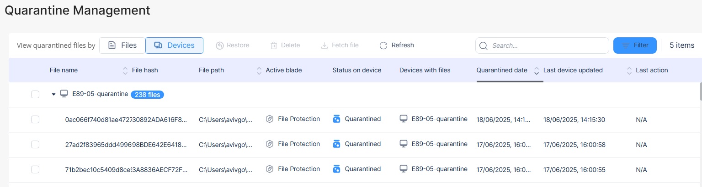
Task: Click the Fetch file download icon
Action: [x=324, y=45]
